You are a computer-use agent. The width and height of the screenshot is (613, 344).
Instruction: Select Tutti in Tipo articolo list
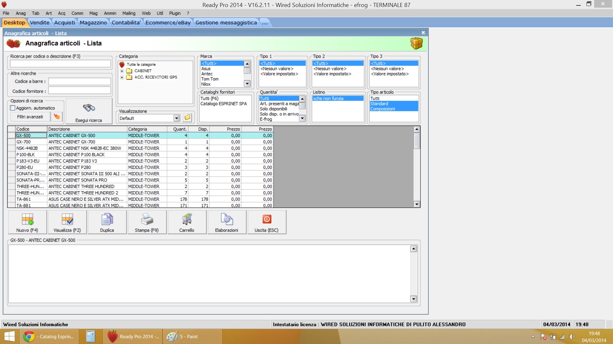[x=394, y=99]
